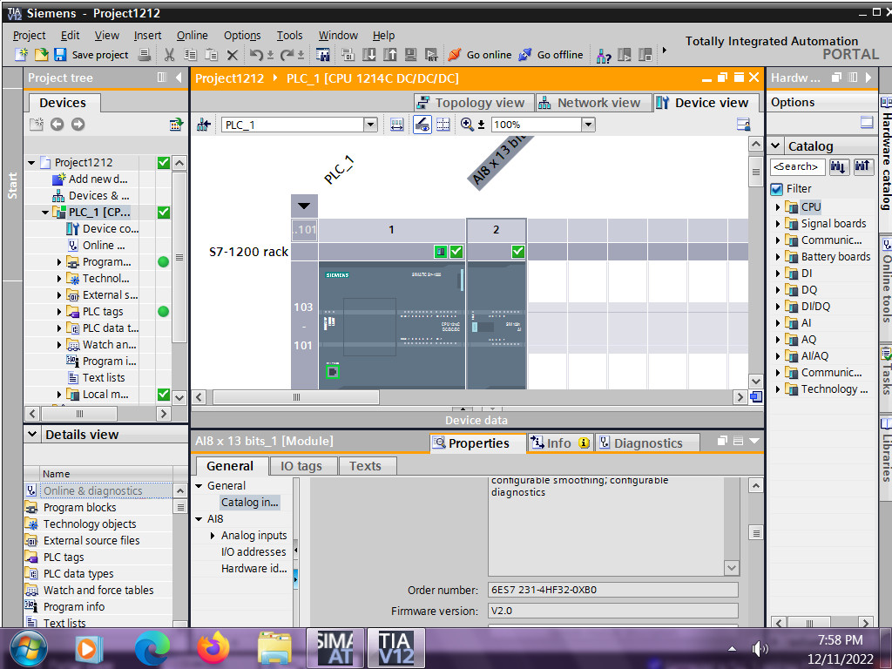The width and height of the screenshot is (892, 669).
Task: Click the Copy icon in toolbar
Action: point(191,55)
